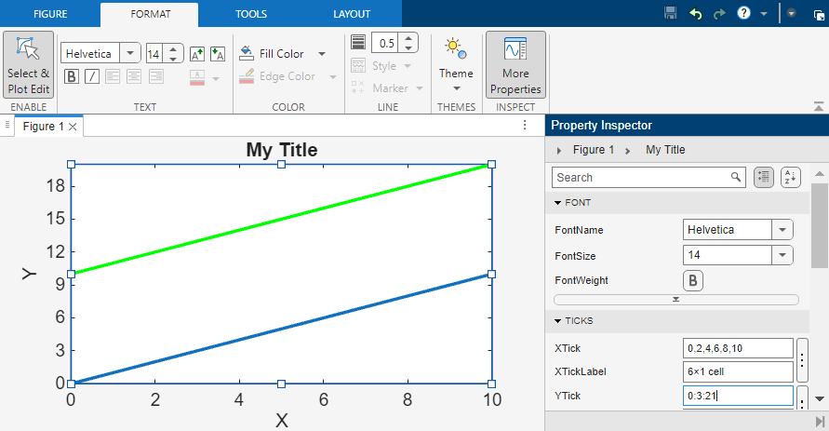829x431 pixels.
Task: Collapse the TICKS section
Action: click(558, 321)
